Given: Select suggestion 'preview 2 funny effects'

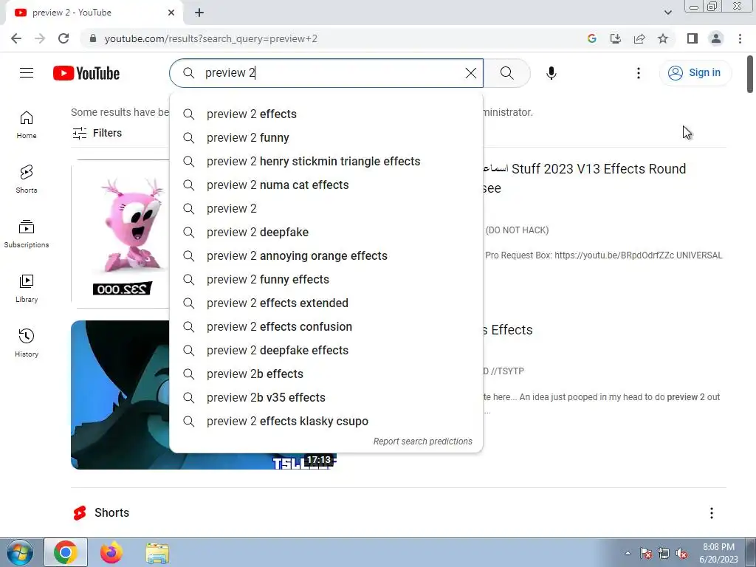Looking at the screenshot, I should click(326, 280).
